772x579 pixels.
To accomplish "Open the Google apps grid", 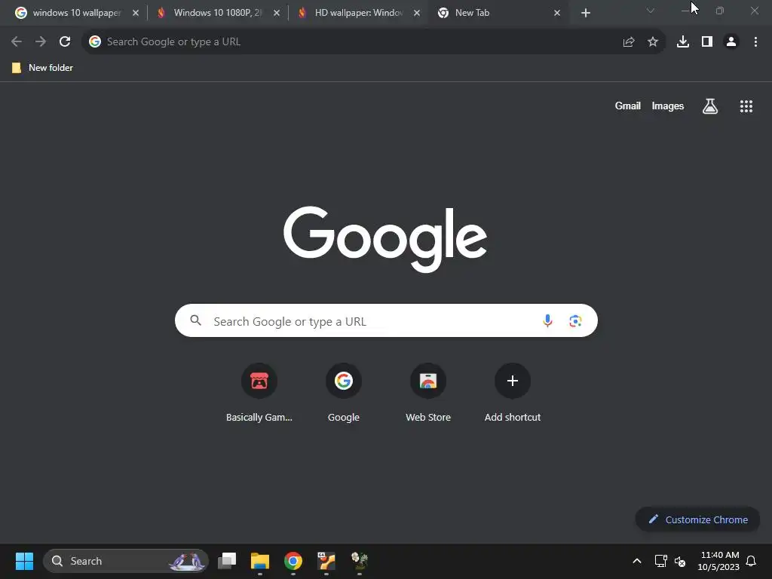I will pos(746,106).
